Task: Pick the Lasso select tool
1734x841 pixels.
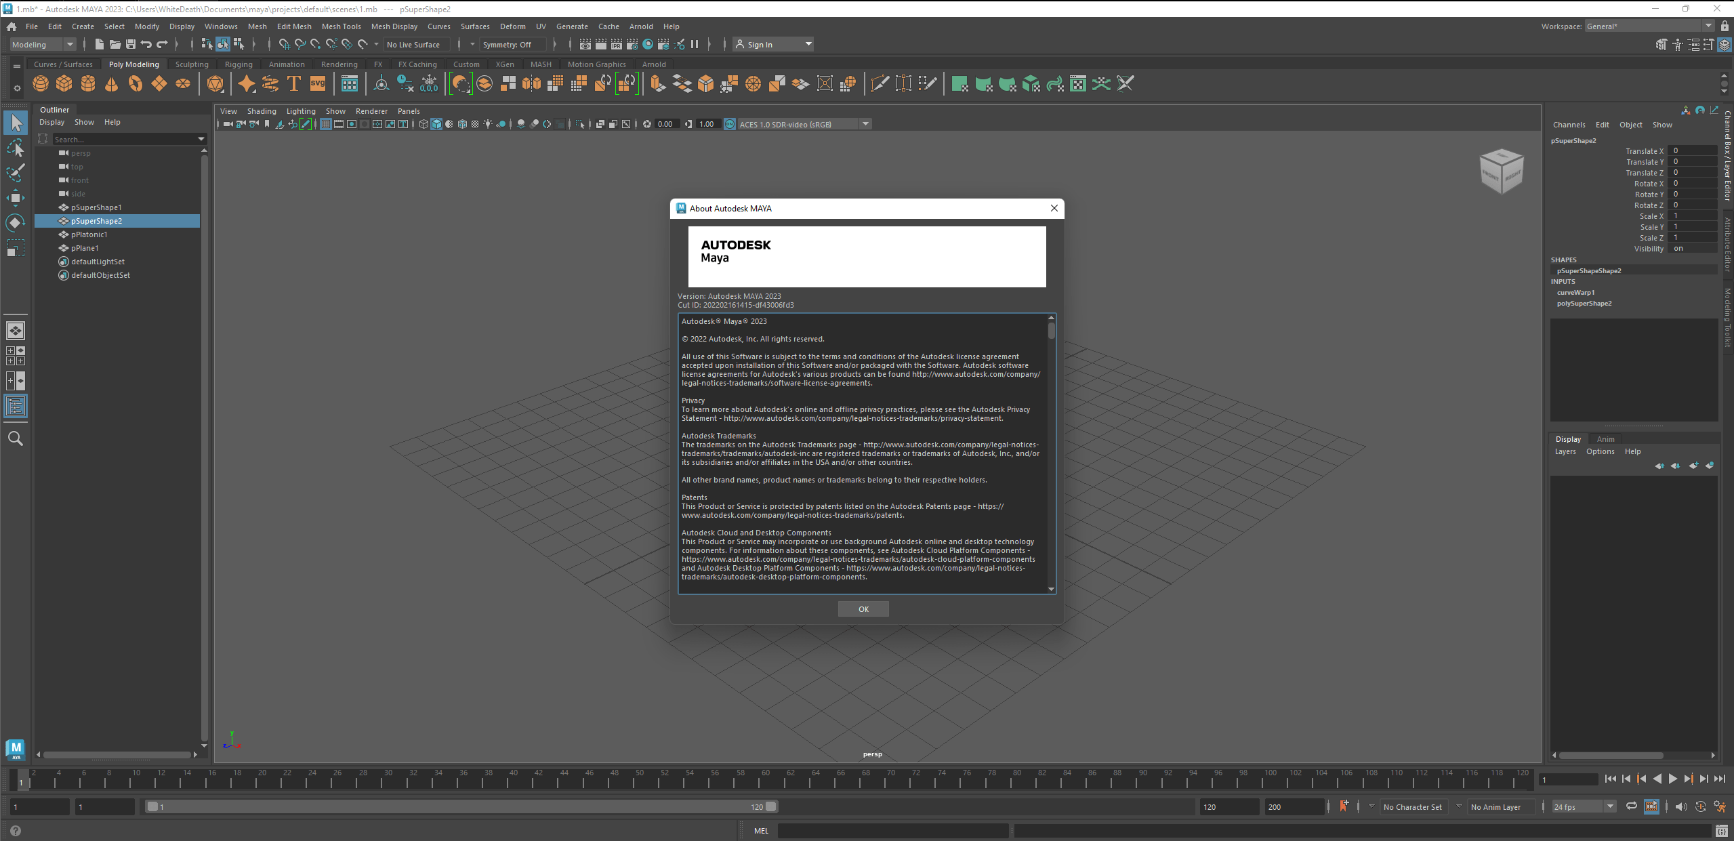Action: (15, 148)
